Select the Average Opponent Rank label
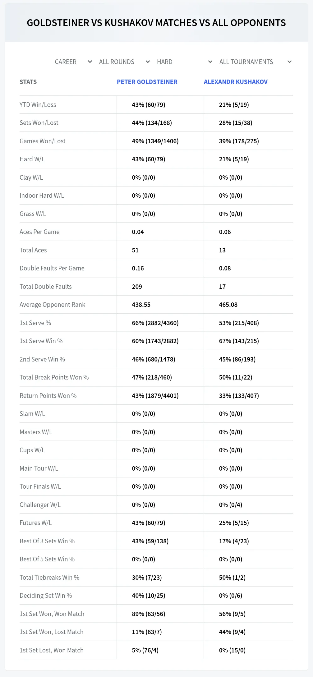 point(52,305)
